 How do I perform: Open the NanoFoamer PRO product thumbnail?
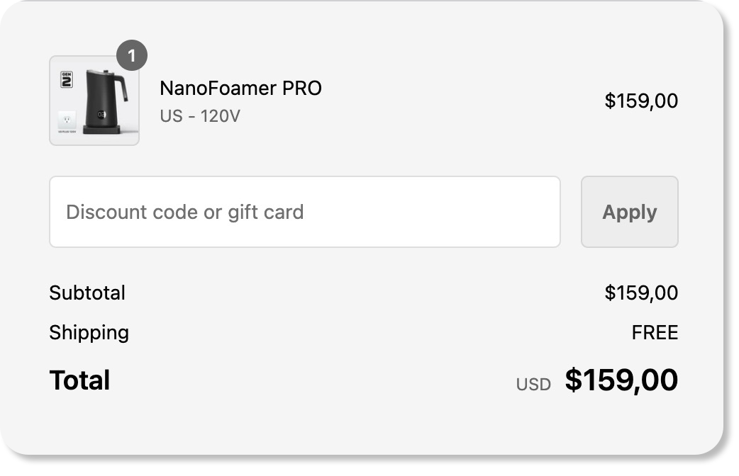pos(94,101)
